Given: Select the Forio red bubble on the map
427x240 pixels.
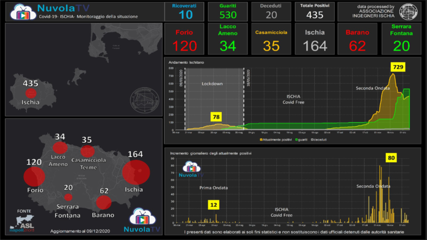Looking at the screenshot, I should click(34, 177).
